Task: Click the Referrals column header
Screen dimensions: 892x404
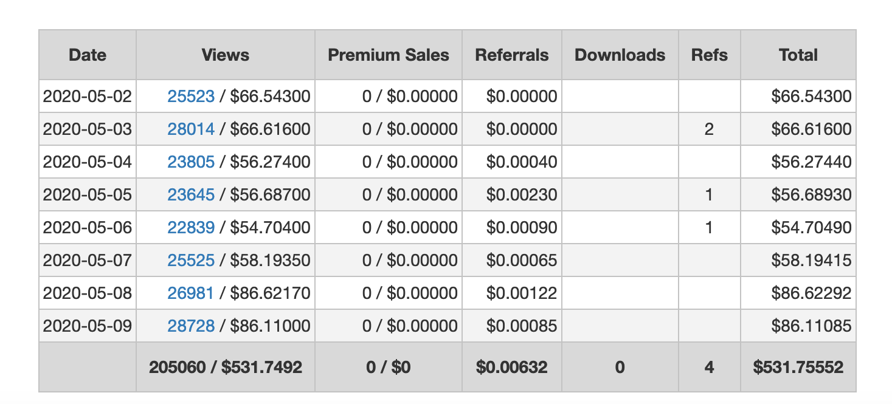Action: 512,55
